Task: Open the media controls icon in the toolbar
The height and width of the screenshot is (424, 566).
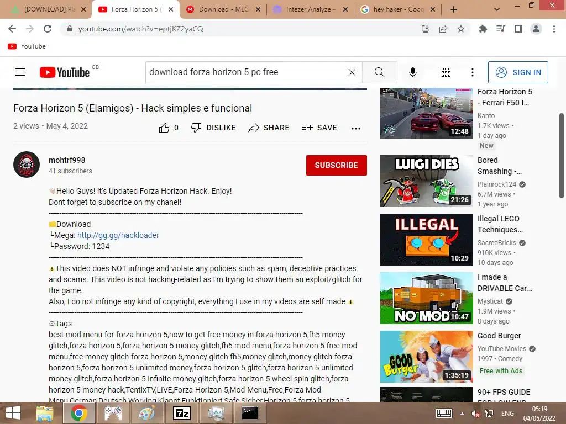Action: tap(500, 29)
